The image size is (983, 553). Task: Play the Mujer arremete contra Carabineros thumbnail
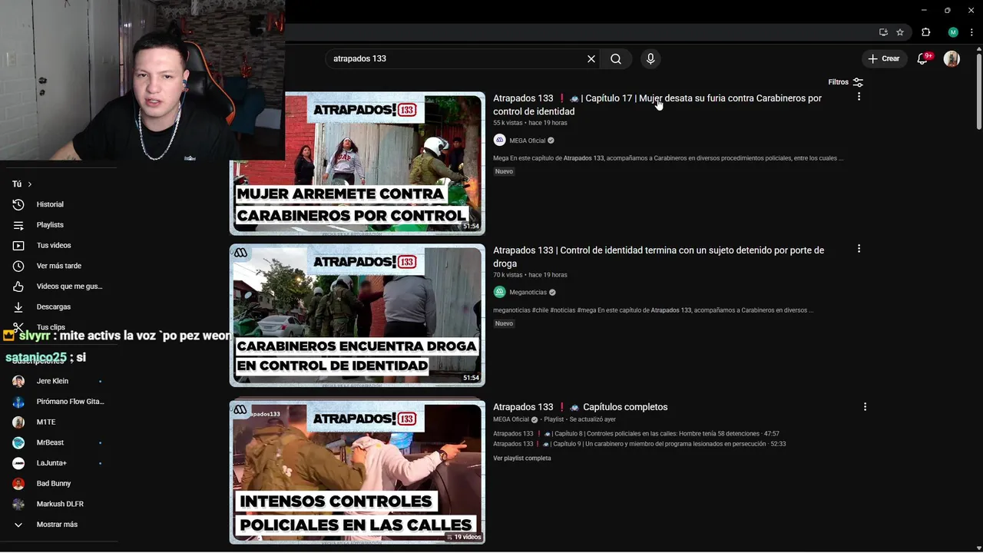pos(357,163)
